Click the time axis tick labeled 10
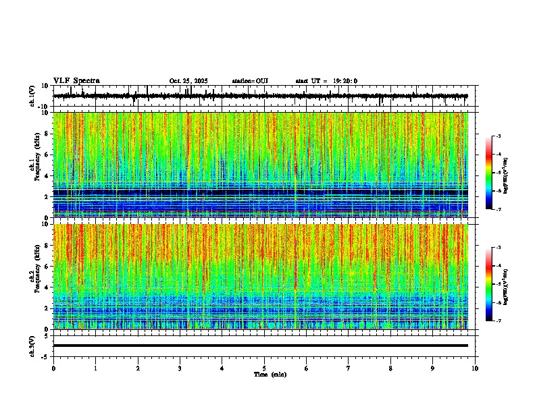Screen dimensions: 535x413 click(x=475, y=368)
